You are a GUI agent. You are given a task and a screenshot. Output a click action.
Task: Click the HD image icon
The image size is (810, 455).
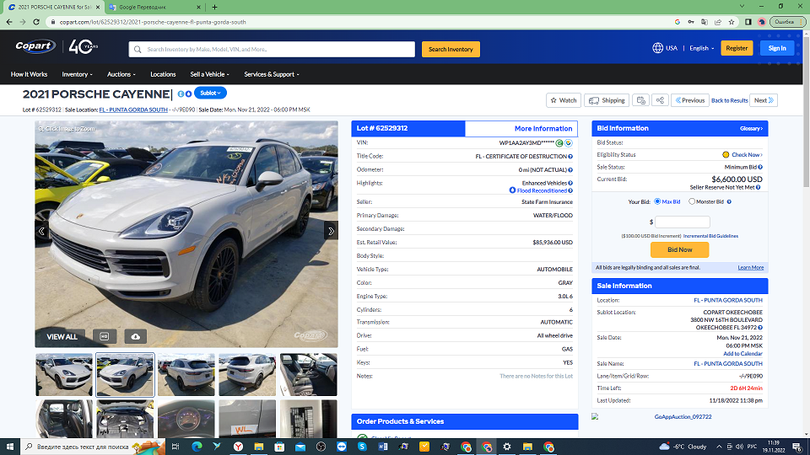point(105,336)
